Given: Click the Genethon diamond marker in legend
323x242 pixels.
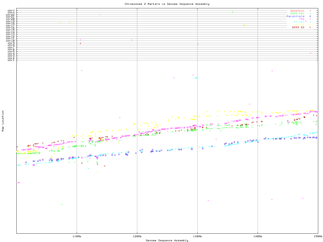Looking at the screenshot, I should pos(310,11).
